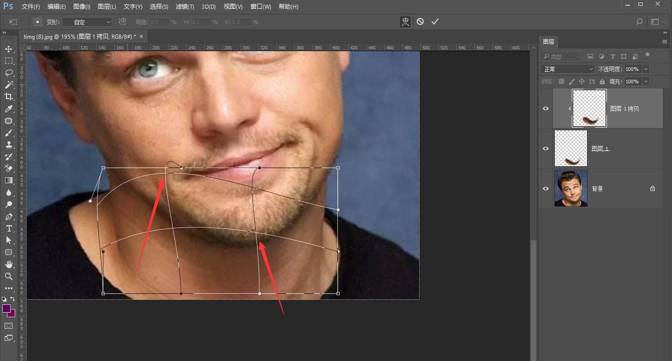Click the 图层 panel tab
The height and width of the screenshot is (361, 672).
548,41
